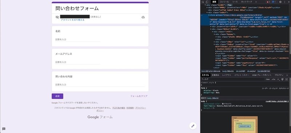Select the スタイル tab
The image size is (291, 133).
point(205,75)
